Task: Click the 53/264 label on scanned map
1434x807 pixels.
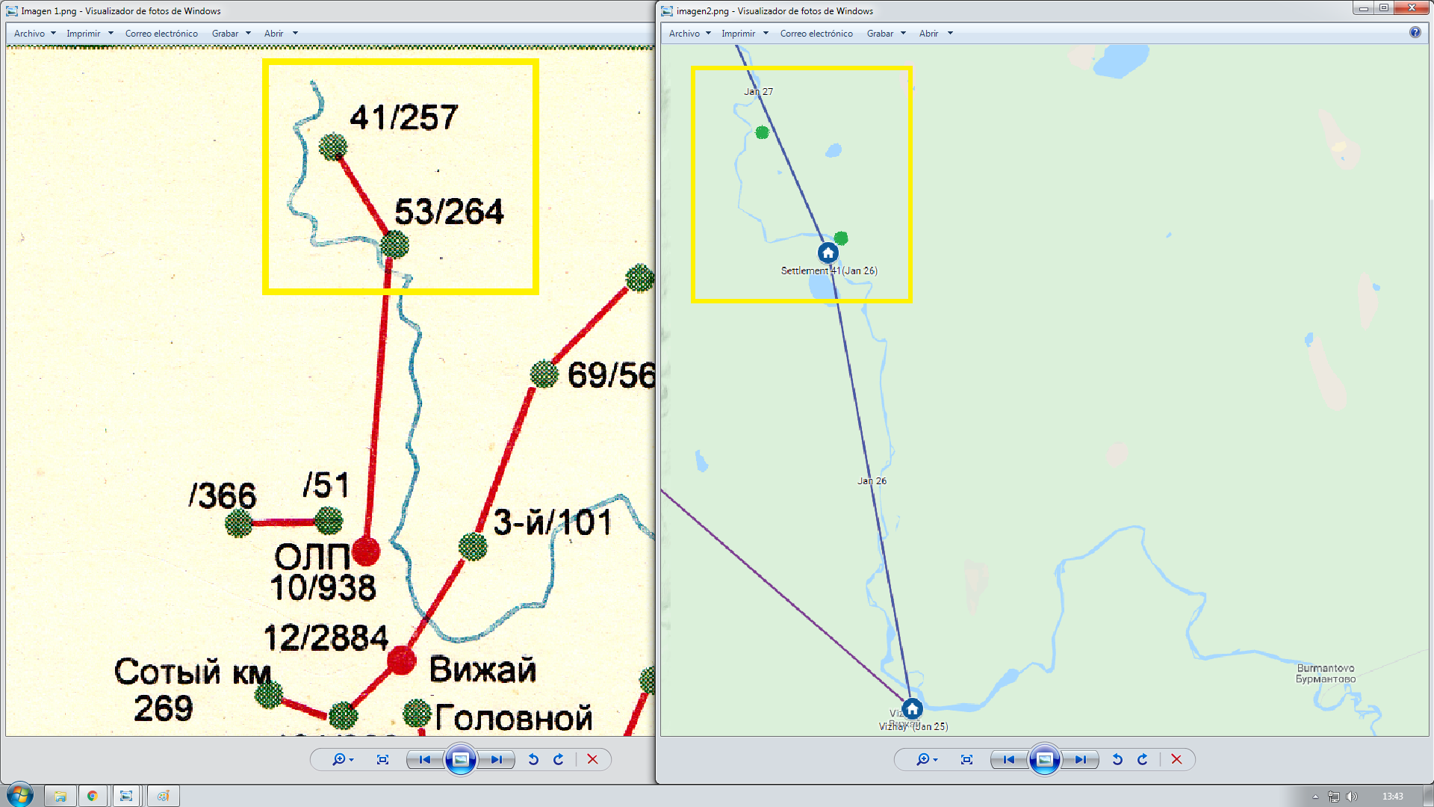Action: [449, 211]
